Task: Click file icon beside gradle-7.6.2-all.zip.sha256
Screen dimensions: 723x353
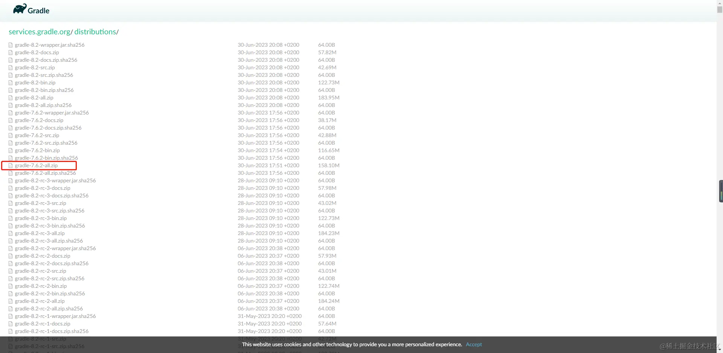Action: tap(11, 173)
